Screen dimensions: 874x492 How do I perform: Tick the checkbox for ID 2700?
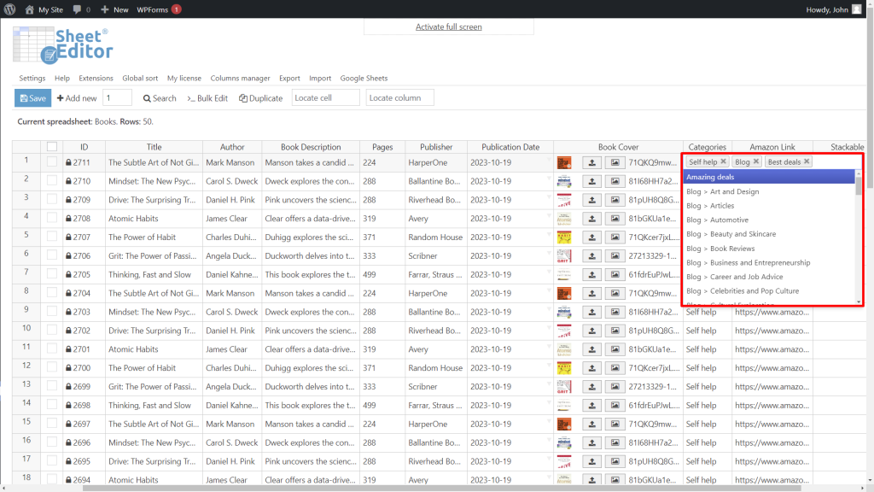52,367
